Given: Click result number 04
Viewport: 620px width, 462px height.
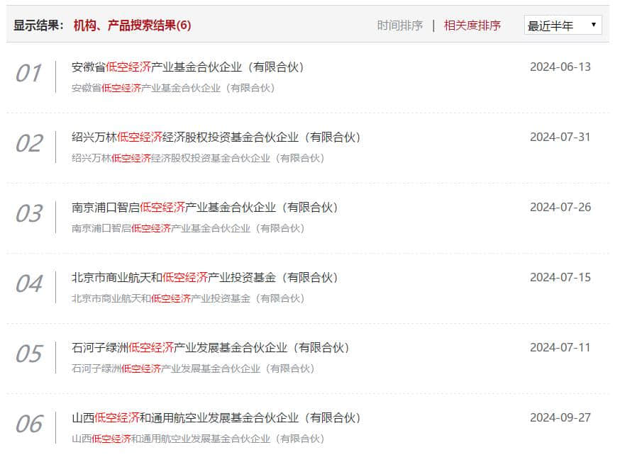Looking at the screenshot, I should [28, 284].
